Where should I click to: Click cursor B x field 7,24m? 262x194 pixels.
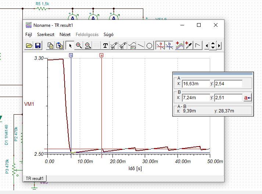pos(196,98)
